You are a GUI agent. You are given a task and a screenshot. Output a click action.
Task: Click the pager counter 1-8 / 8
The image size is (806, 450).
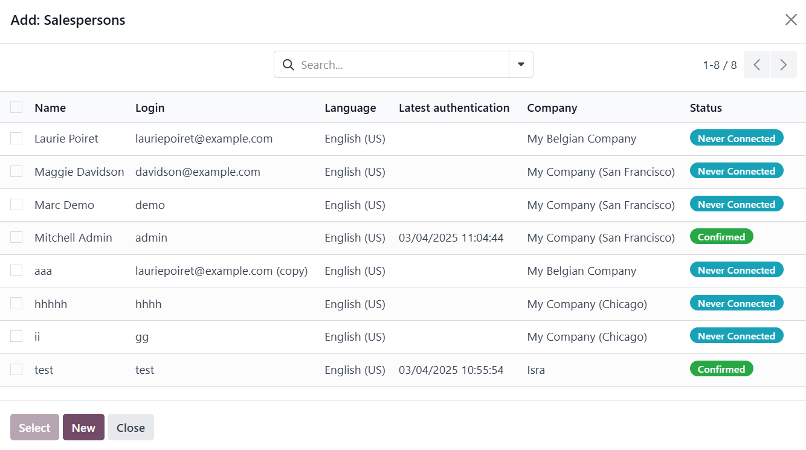[720, 65]
